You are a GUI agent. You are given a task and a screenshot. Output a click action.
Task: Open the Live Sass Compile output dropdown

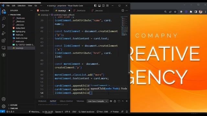coord(97,101)
